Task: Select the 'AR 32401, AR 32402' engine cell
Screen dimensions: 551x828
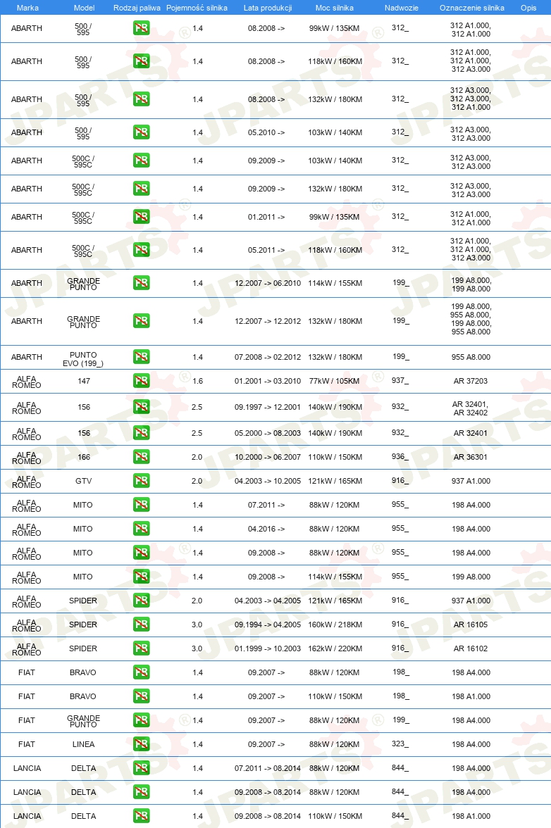Action: (x=471, y=408)
